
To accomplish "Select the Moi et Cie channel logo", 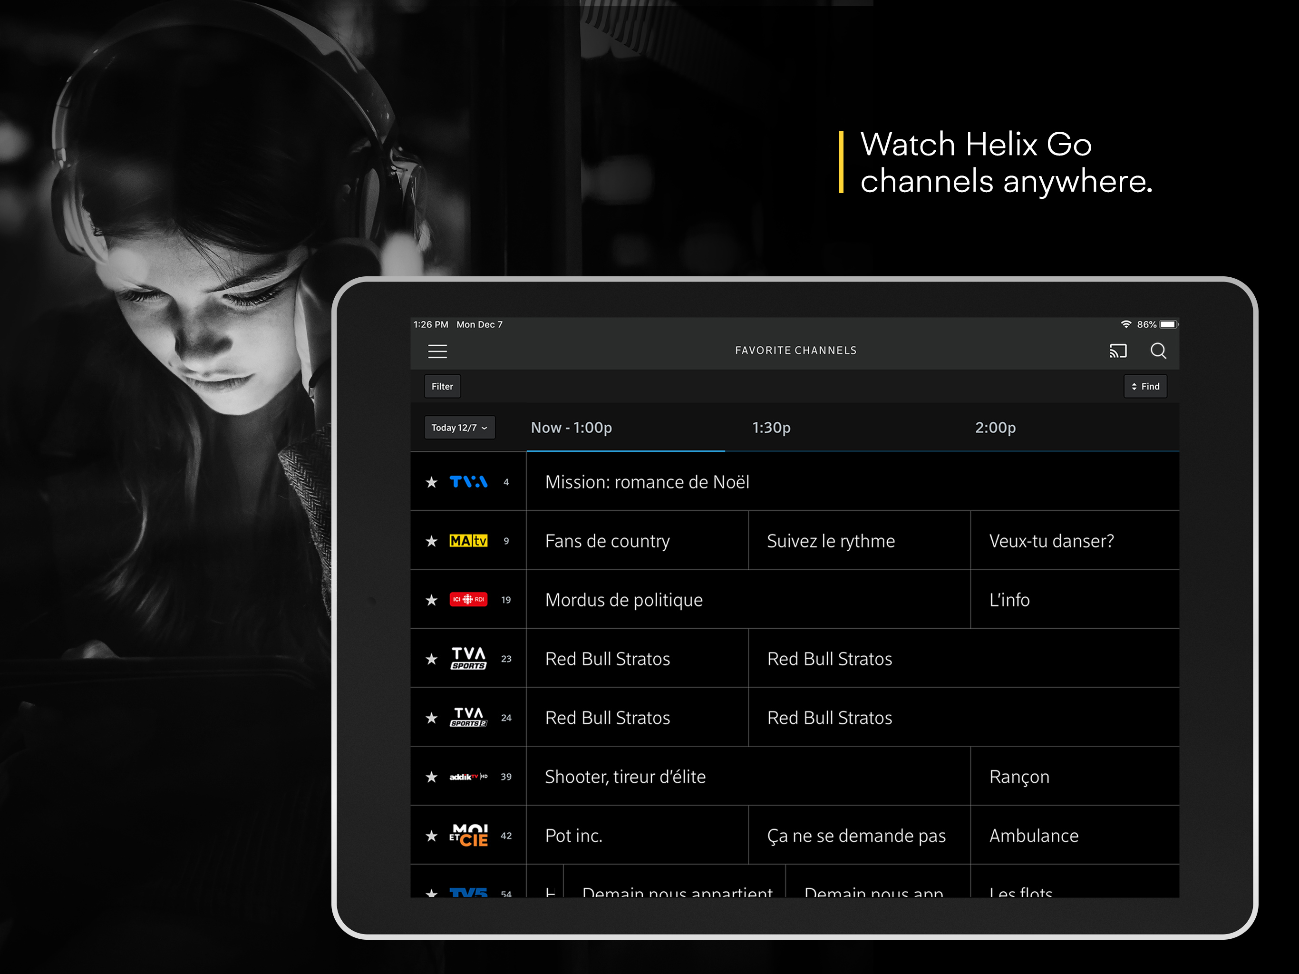I will (x=468, y=835).
